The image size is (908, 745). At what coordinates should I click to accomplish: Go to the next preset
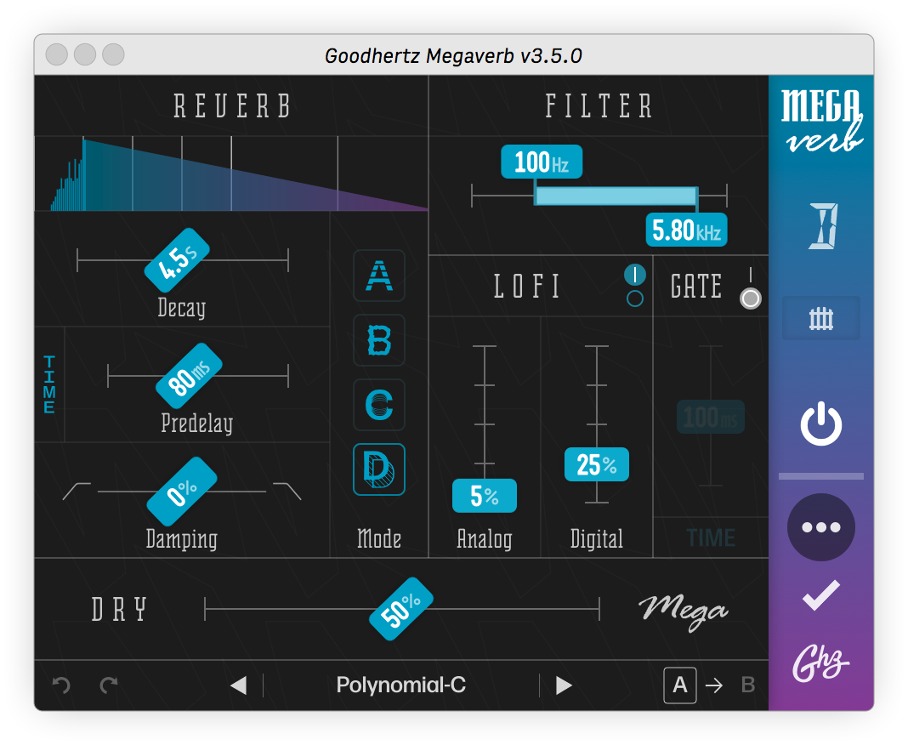click(564, 685)
